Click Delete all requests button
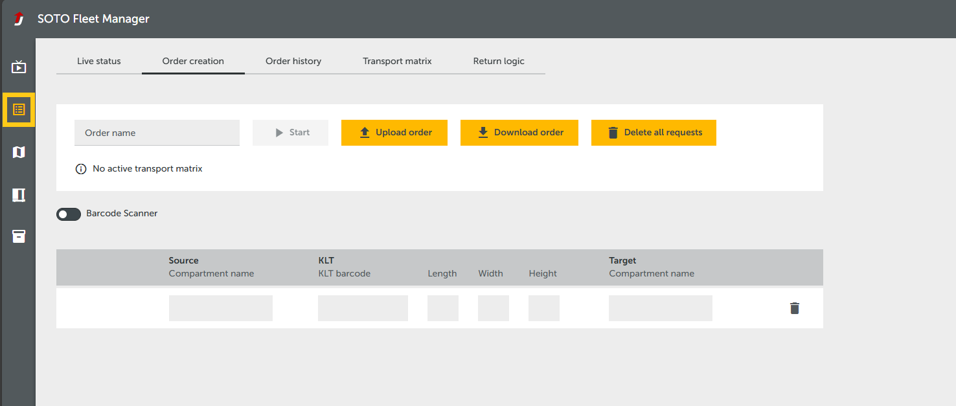The height and width of the screenshot is (406, 956). [654, 133]
